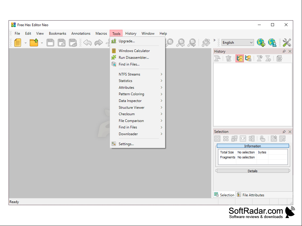The height and width of the screenshot is (226, 302).
Task: Click hourglass with up arrow icon
Action: (260, 58)
